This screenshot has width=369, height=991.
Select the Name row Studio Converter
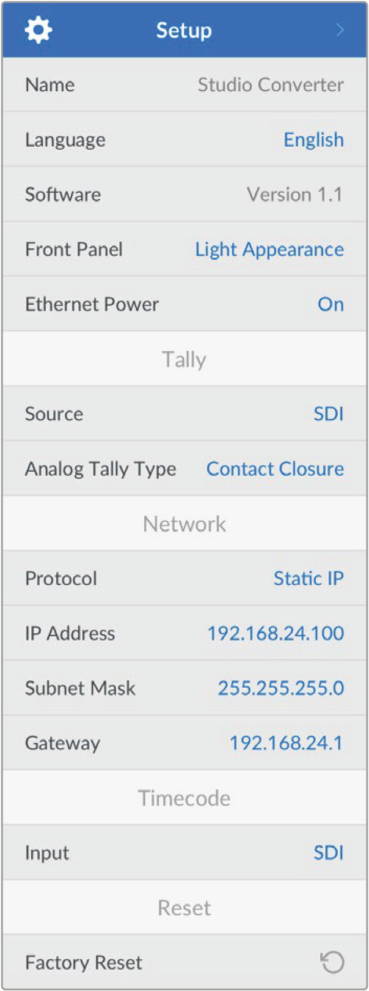(x=270, y=84)
